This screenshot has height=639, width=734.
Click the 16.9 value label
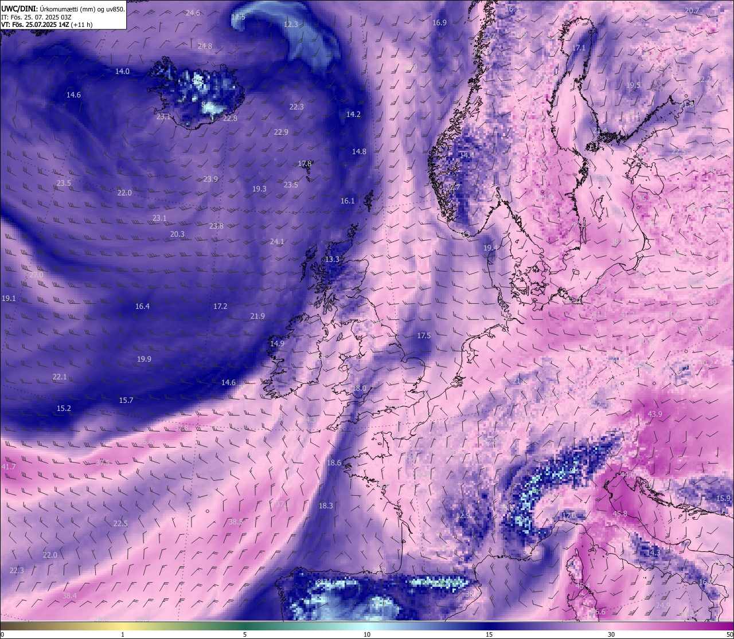coord(439,22)
